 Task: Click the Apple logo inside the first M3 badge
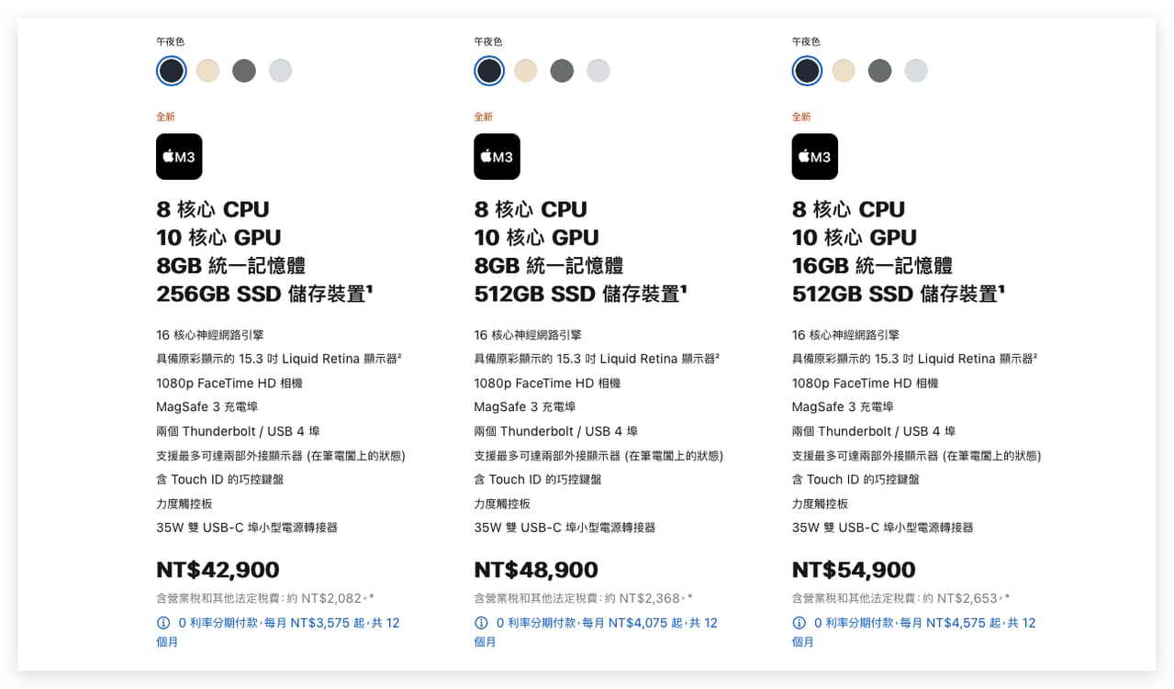[168, 156]
